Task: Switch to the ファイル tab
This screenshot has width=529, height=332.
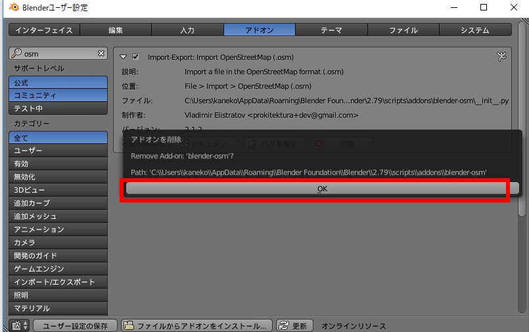Action: tap(403, 30)
